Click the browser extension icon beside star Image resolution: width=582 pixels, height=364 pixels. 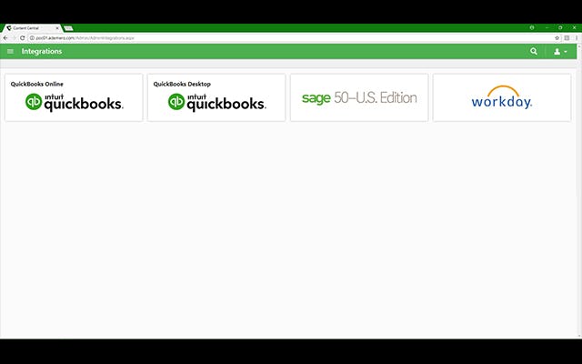[x=567, y=38]
